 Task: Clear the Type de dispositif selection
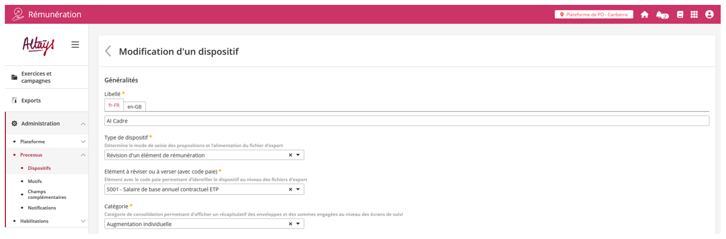(290, 155)
